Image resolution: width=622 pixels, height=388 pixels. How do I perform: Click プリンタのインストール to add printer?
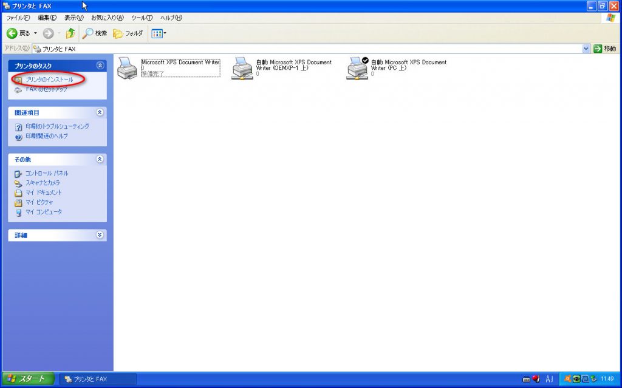(x=49, y=80)
